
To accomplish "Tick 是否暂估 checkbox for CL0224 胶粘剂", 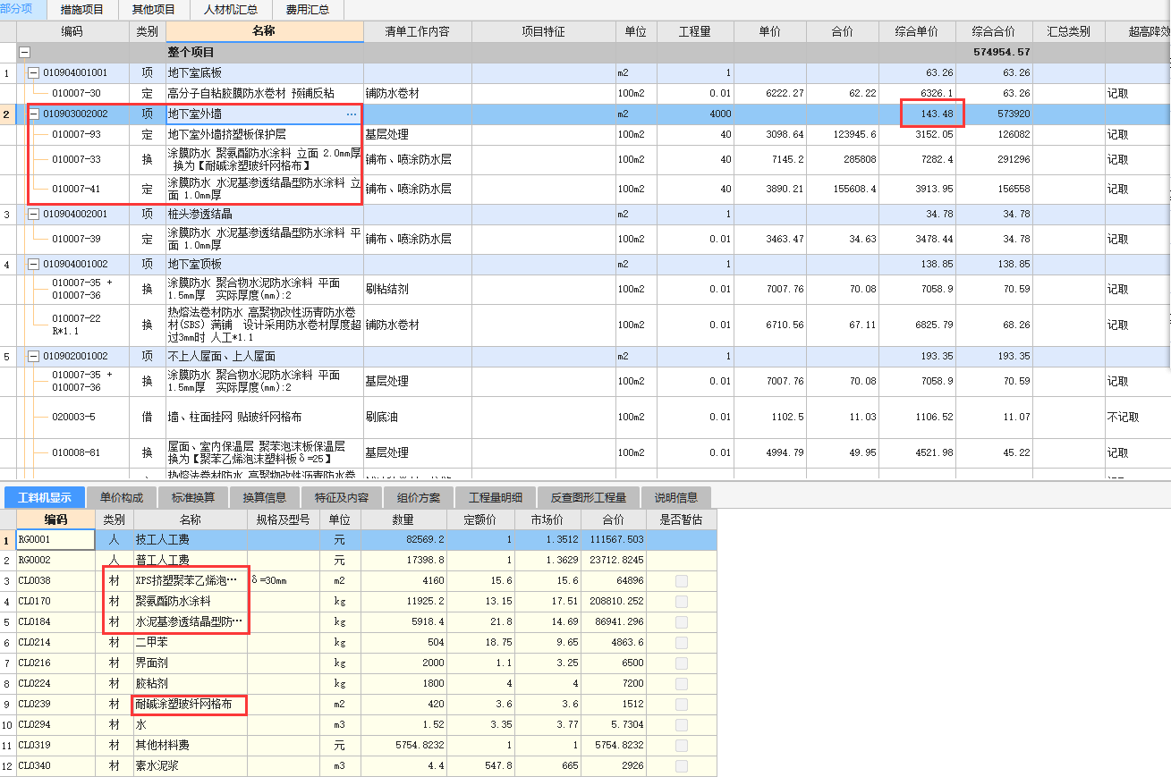I will tap(682, 684).
